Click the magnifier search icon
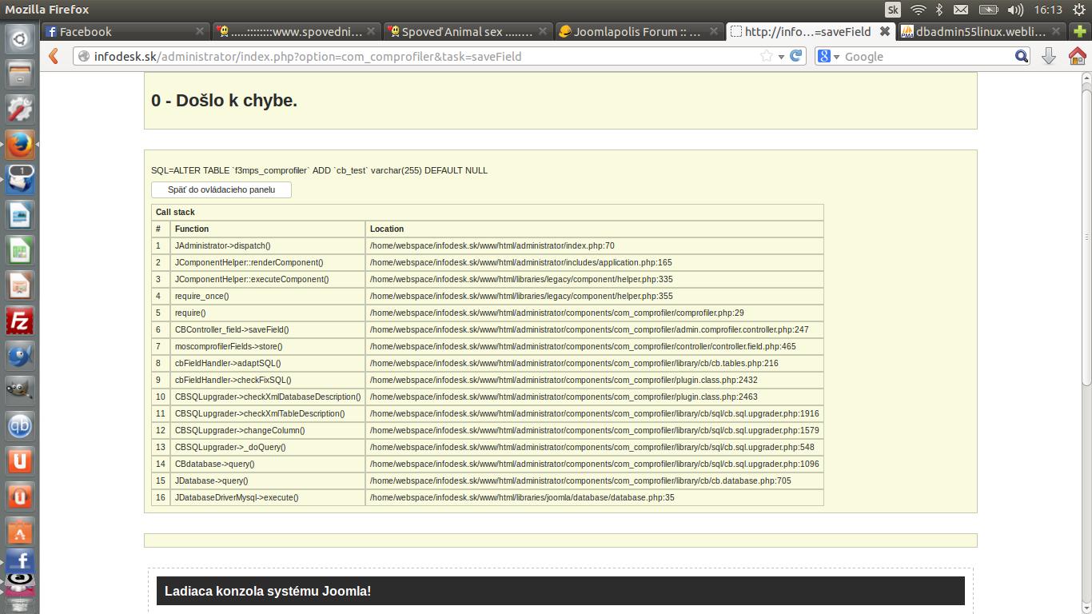This screenshot has height=614, width=1092. click(1022, 56)
